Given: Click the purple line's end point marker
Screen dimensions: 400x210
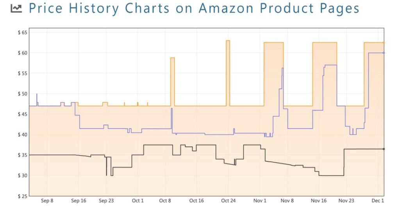Looking at the screenshot, I should tap(384, 53).
